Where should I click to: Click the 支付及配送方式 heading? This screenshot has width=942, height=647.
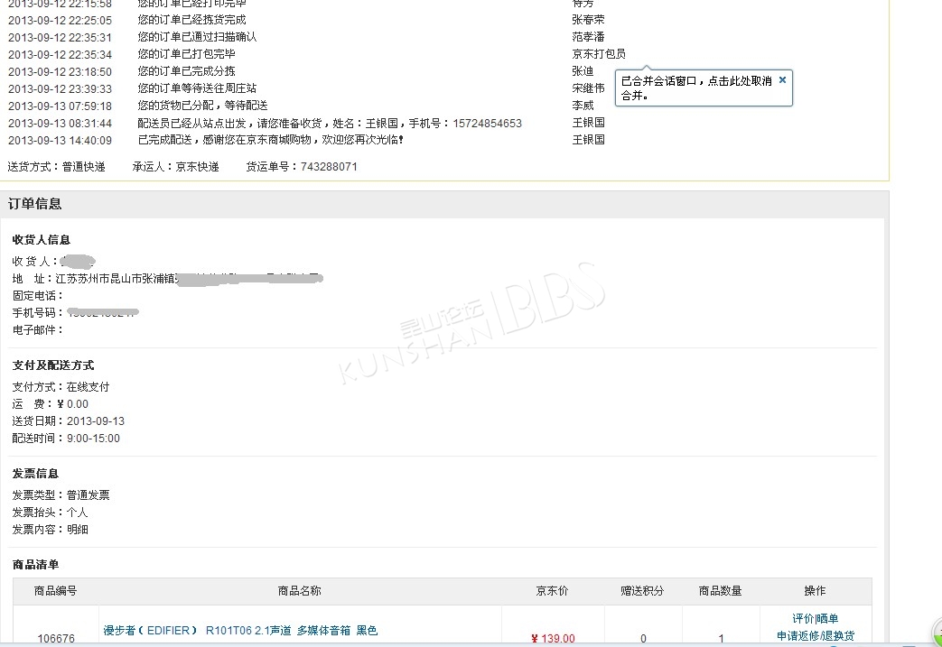53,365
